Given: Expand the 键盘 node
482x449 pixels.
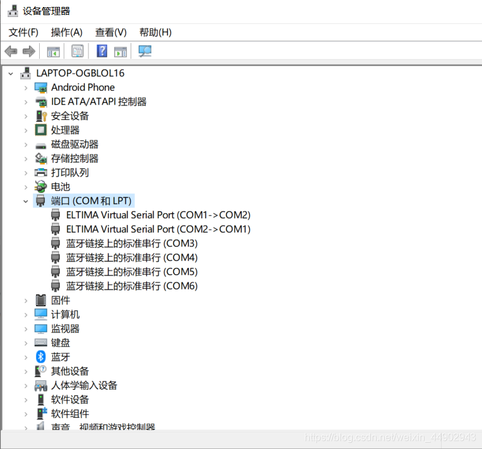Looking at the screenshot, I should pos(26,343).
